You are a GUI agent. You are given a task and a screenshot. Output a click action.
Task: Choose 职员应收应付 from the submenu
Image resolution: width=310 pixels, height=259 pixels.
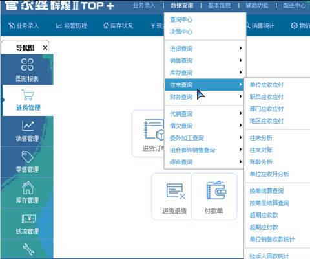[267, 97]
